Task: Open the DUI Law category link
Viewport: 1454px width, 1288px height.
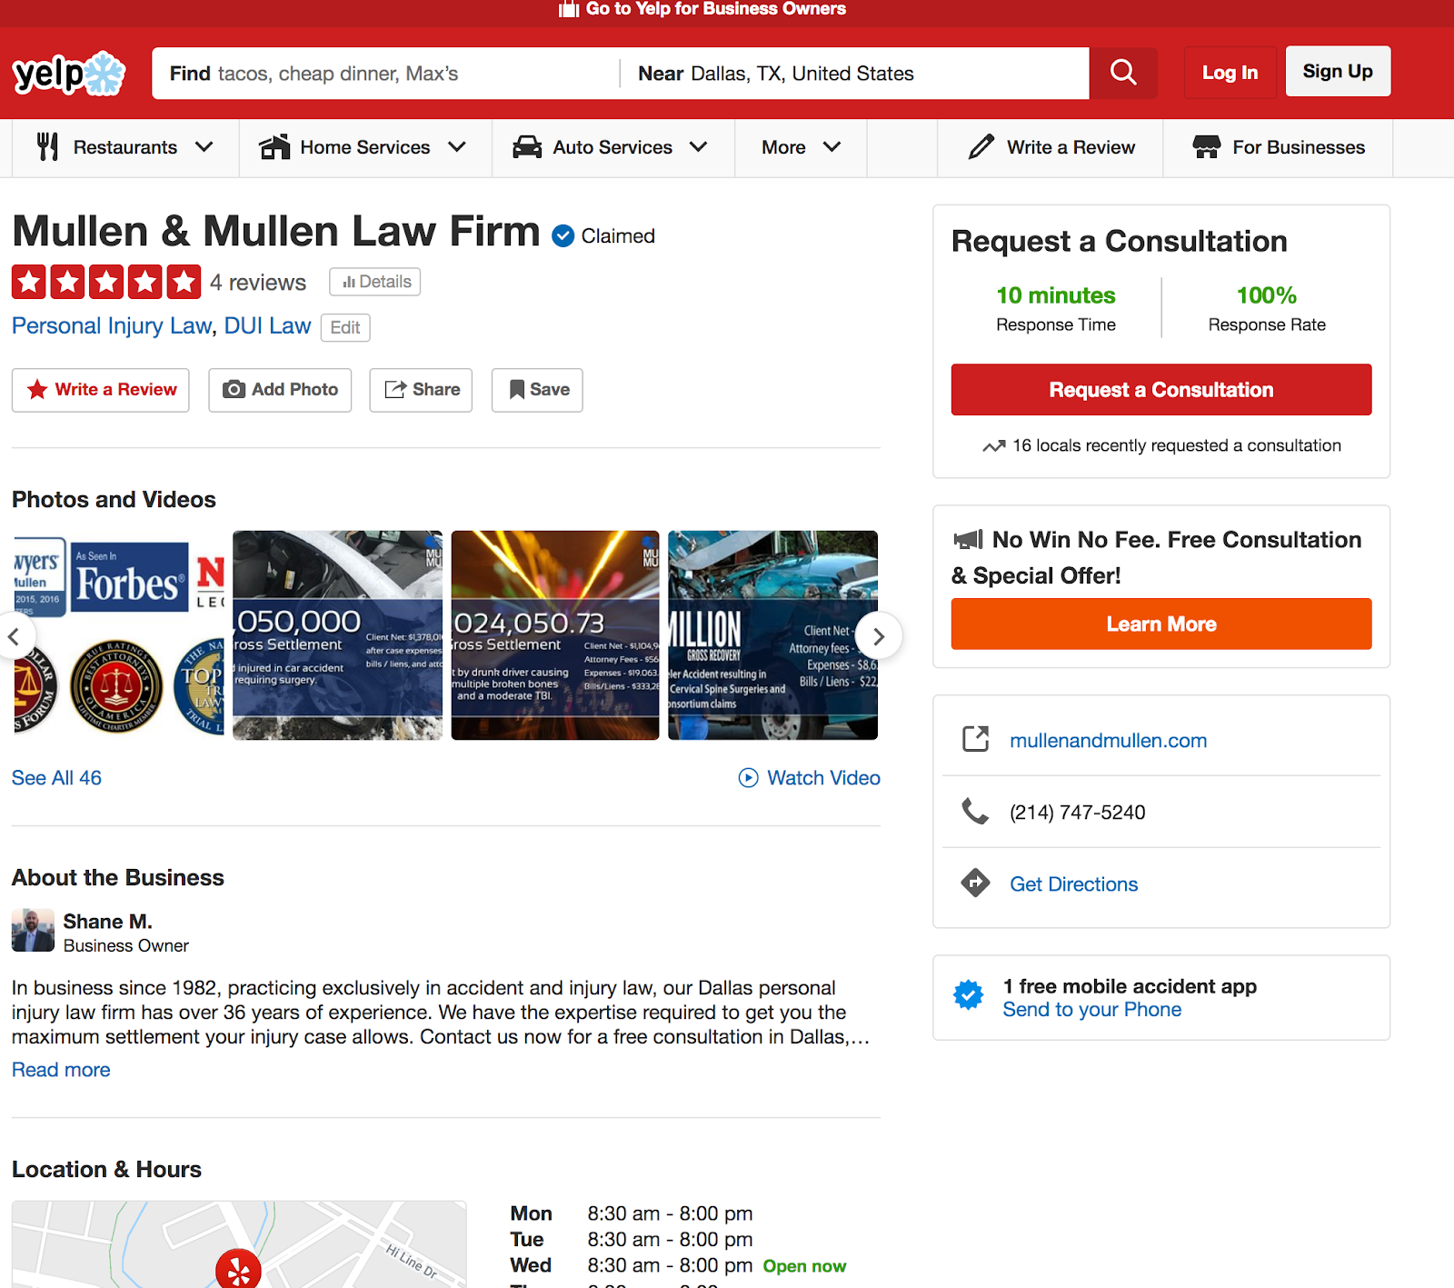Action: click(267, 325)
